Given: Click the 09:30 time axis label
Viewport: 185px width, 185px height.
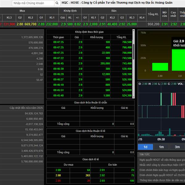Looking at the screenshot, I should point(161,139).
